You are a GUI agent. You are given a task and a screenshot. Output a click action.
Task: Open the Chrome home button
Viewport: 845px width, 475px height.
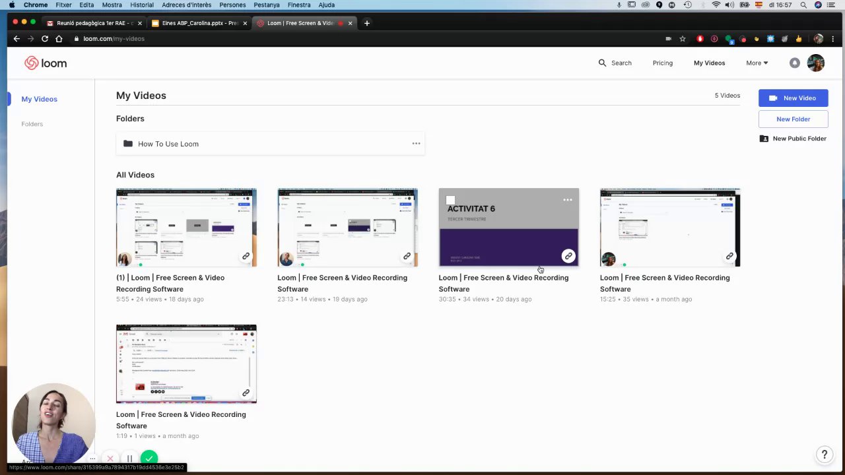[59, 39]
